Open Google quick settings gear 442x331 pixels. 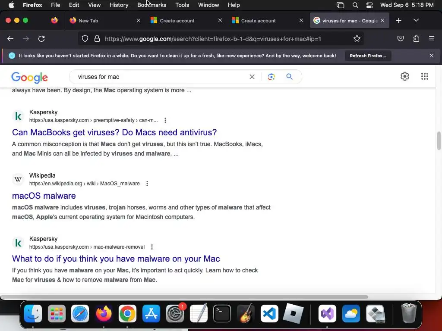[405, 76]
